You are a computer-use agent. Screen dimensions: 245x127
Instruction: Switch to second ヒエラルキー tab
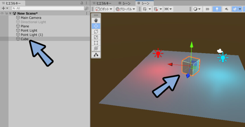tap(102, 3)
